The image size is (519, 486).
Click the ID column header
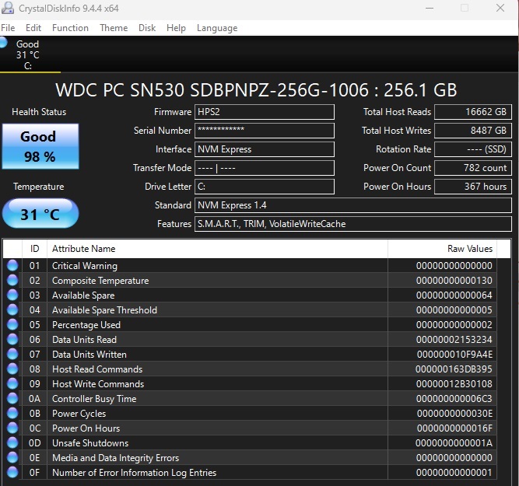click(34, 249)
